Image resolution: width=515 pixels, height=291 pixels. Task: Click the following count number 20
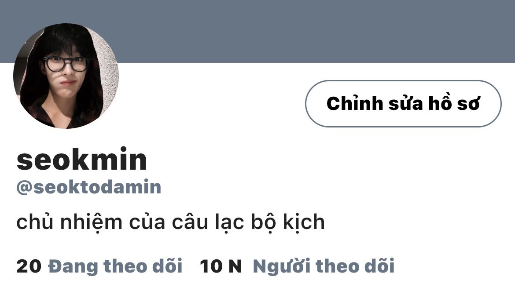point(29,266)
